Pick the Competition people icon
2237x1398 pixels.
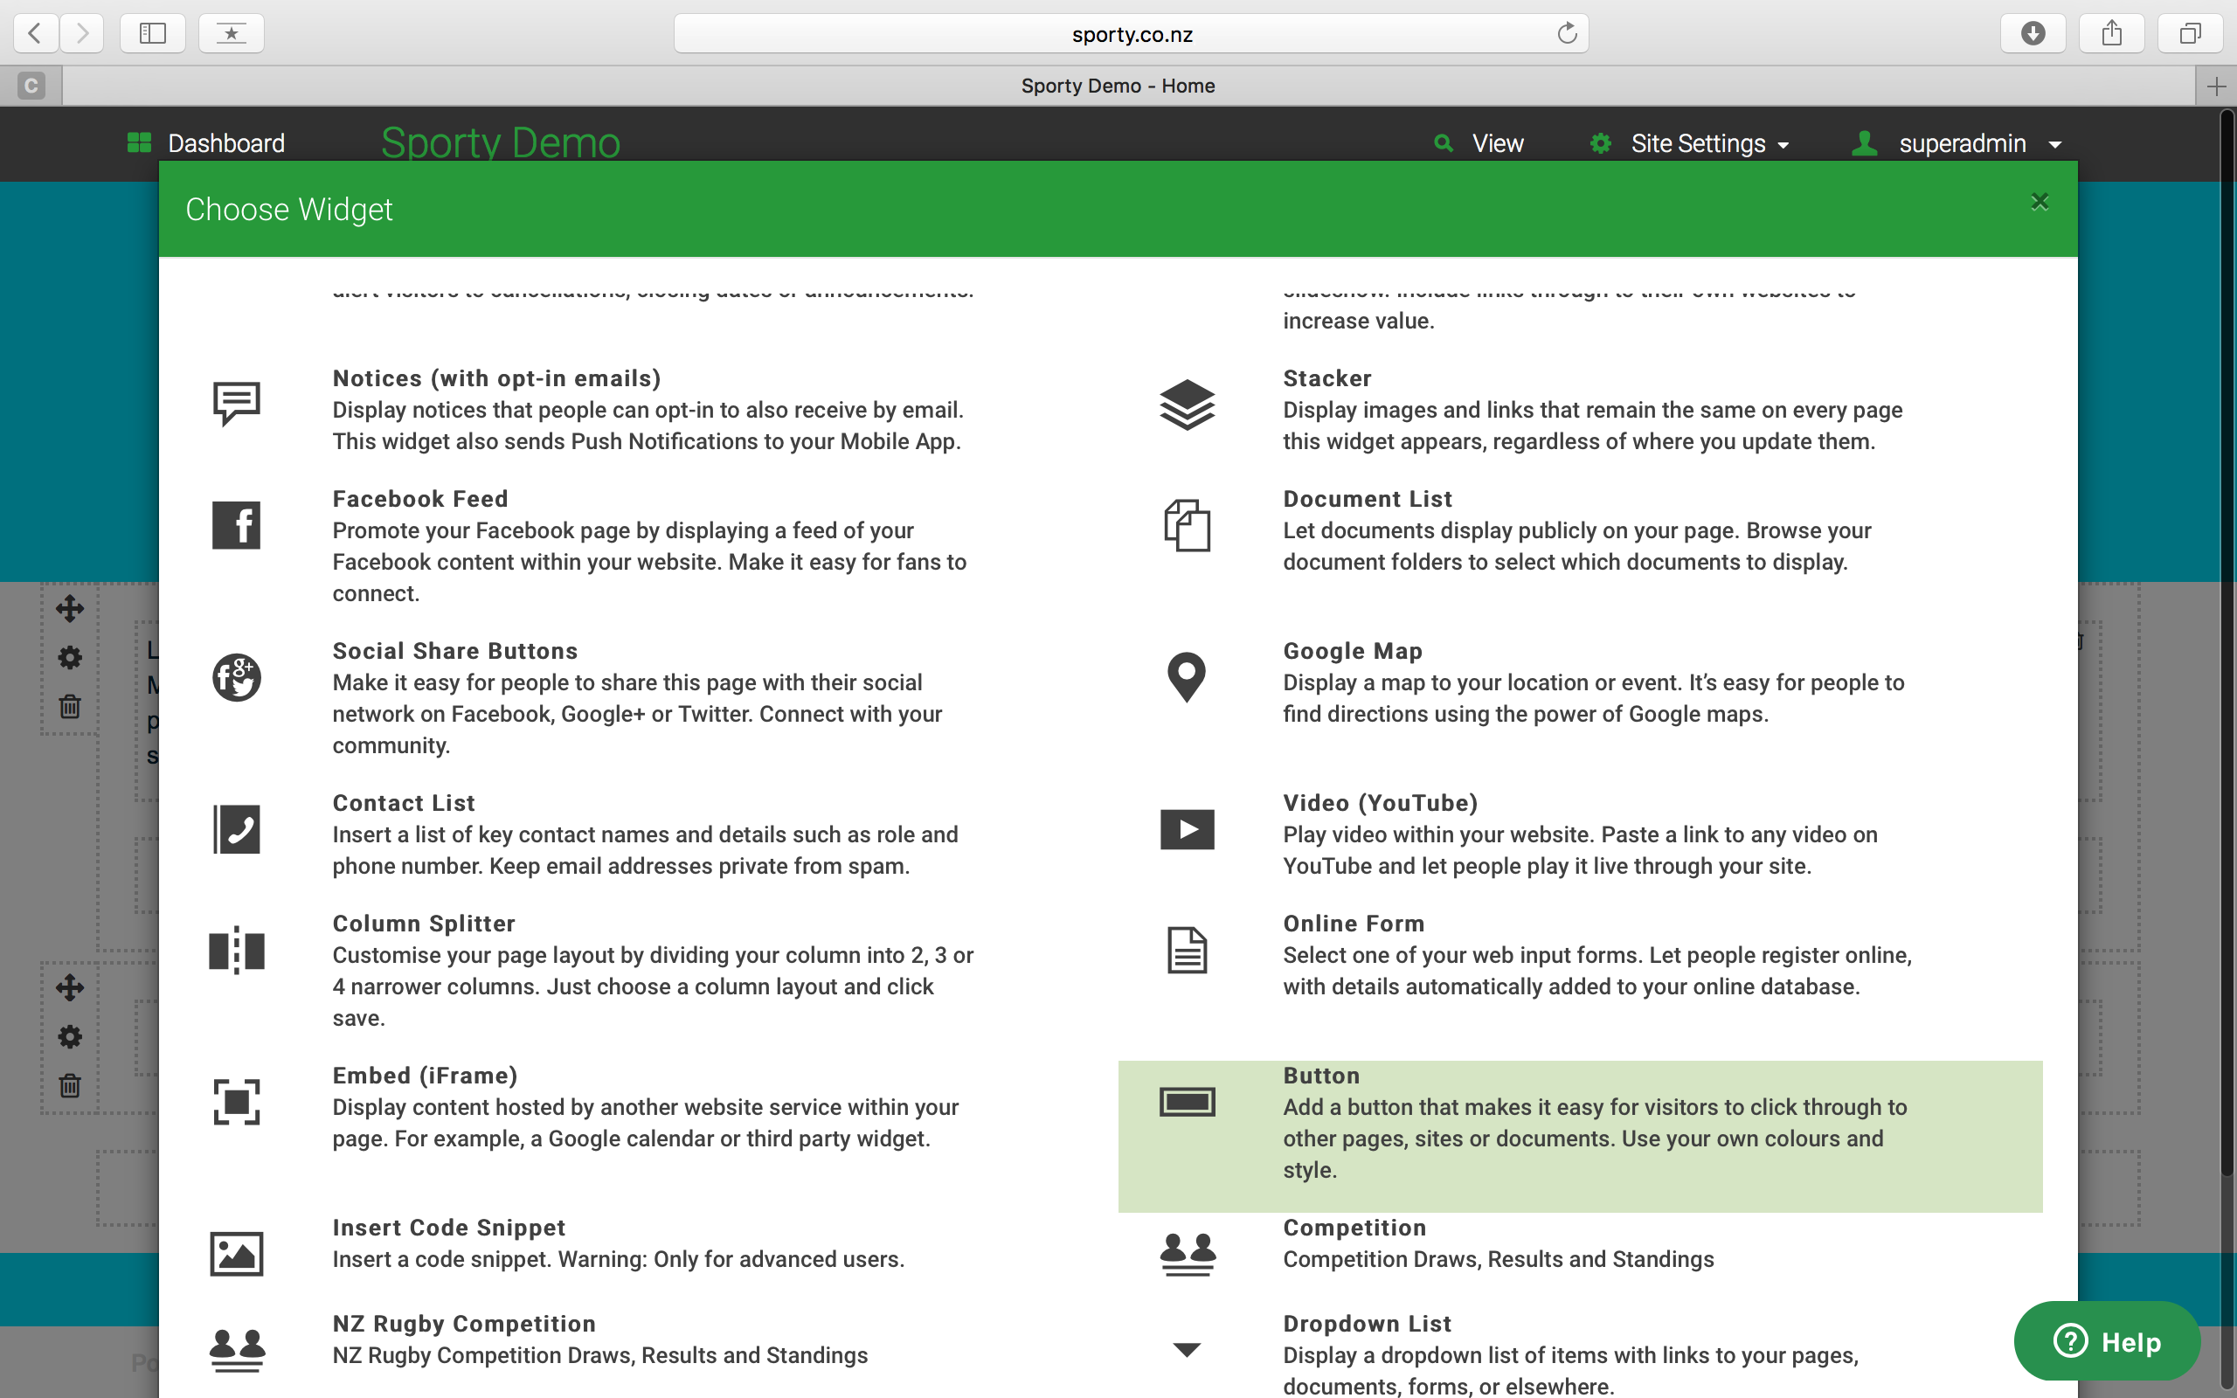point(1187,1255)
